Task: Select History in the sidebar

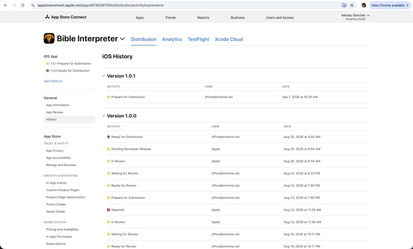Action: pos(69,119)
